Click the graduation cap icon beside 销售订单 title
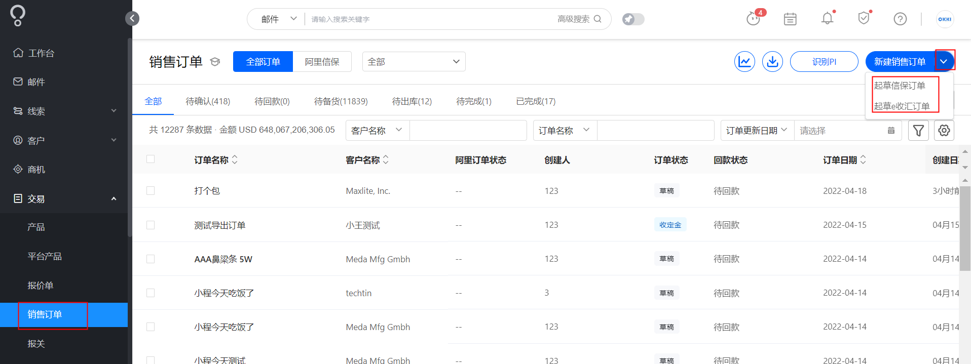The width and height of the screenshot is (971, 364). (x=215, y=62)
